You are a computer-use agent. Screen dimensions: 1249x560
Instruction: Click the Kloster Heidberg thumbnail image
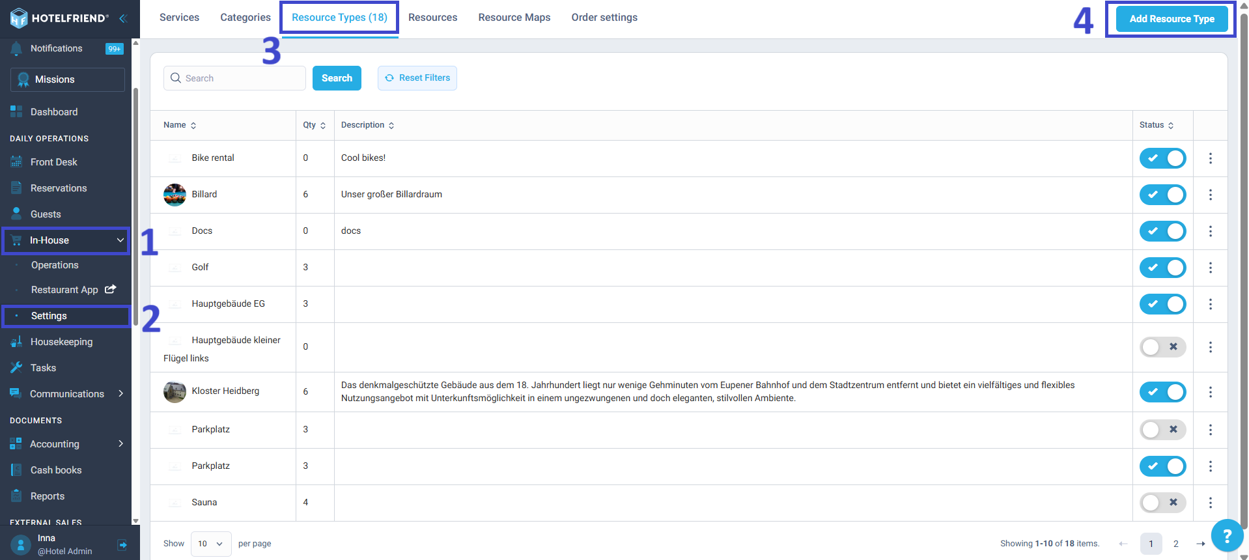pyautogui.click(x=175, y=392)
